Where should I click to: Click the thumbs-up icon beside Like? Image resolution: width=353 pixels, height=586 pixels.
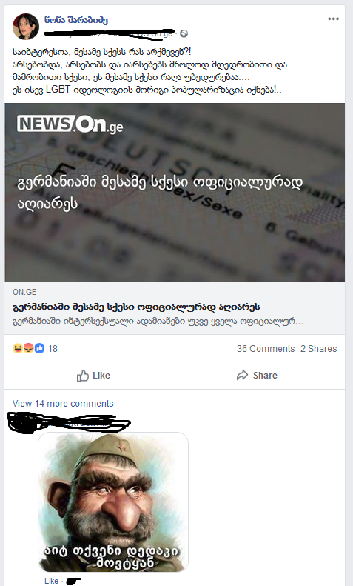[x=82, y=376]
